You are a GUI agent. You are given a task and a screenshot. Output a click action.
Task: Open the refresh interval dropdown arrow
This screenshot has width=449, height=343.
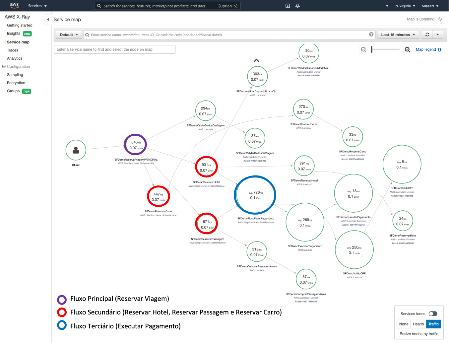click(x=438, y=34)
